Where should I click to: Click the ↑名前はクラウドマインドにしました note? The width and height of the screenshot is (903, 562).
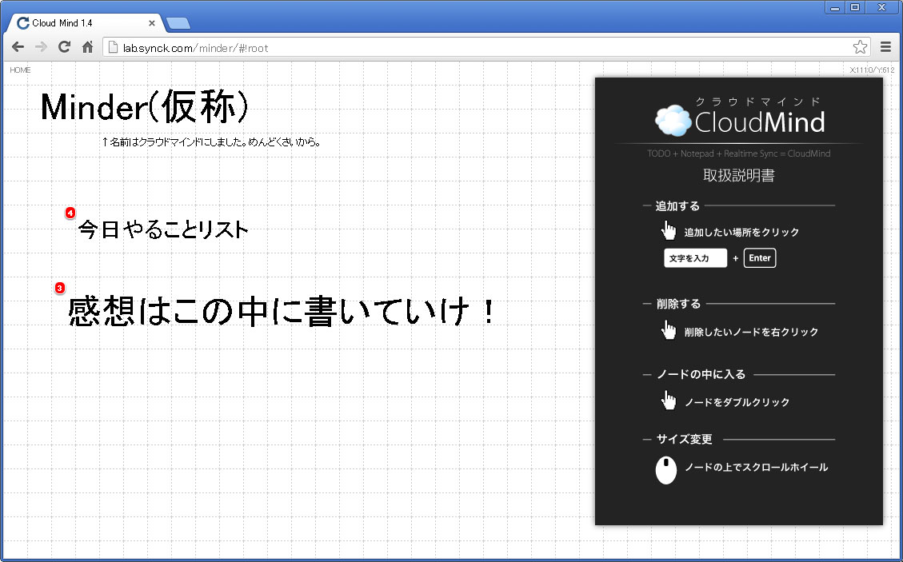coord(211,141)
